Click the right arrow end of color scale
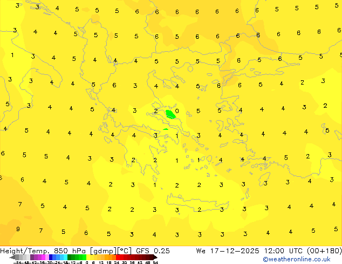The height and width of the screenshot is (264, 342). 155,257
